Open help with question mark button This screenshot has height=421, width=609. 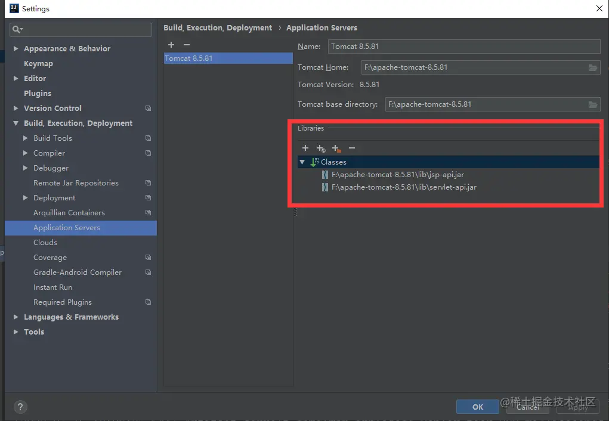(20, 407)
